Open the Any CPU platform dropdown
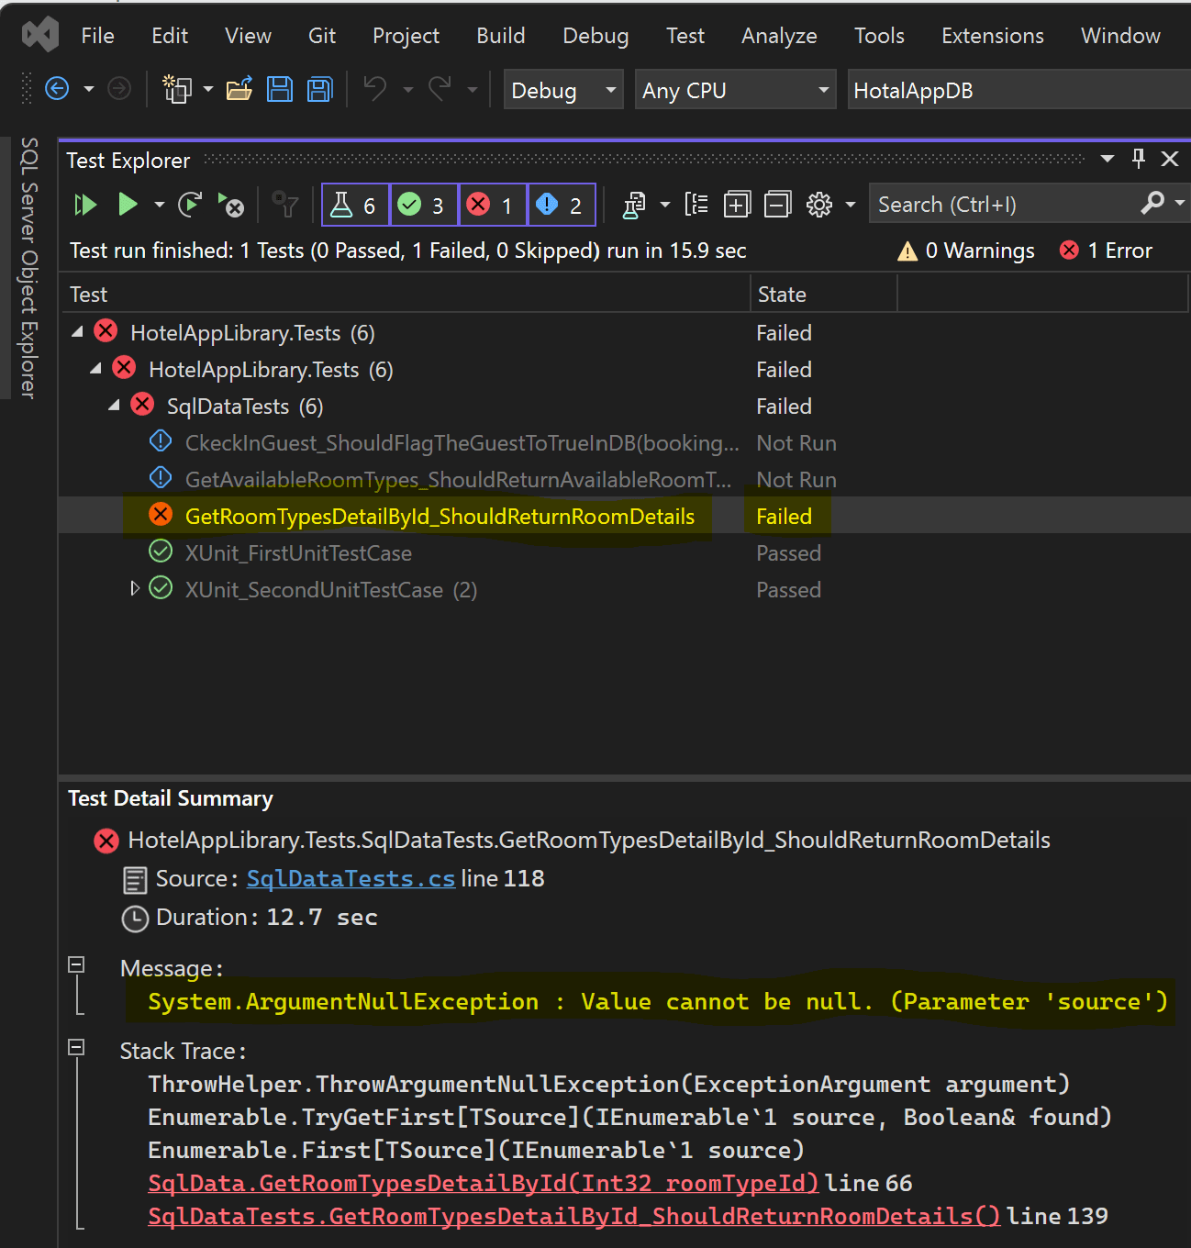Viewport: 1191px width, 1248px height. [x=821, y=89]
